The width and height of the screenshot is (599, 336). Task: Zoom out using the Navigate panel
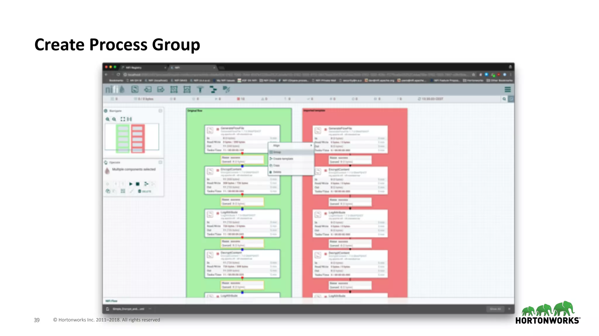(114, 119)
